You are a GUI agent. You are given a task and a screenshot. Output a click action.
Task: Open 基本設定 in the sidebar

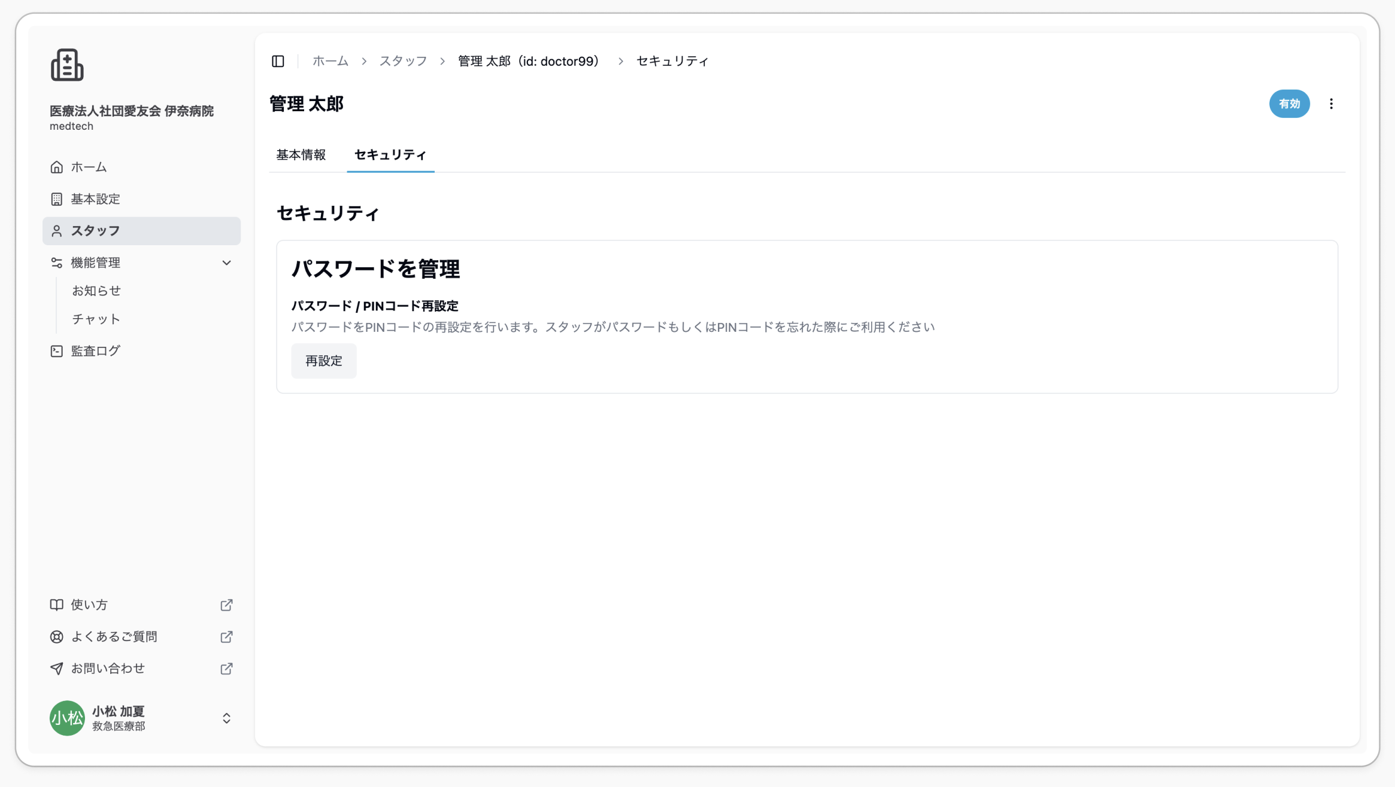tap(141, 199)
